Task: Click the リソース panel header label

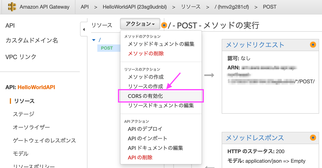Action: [102, 25]
